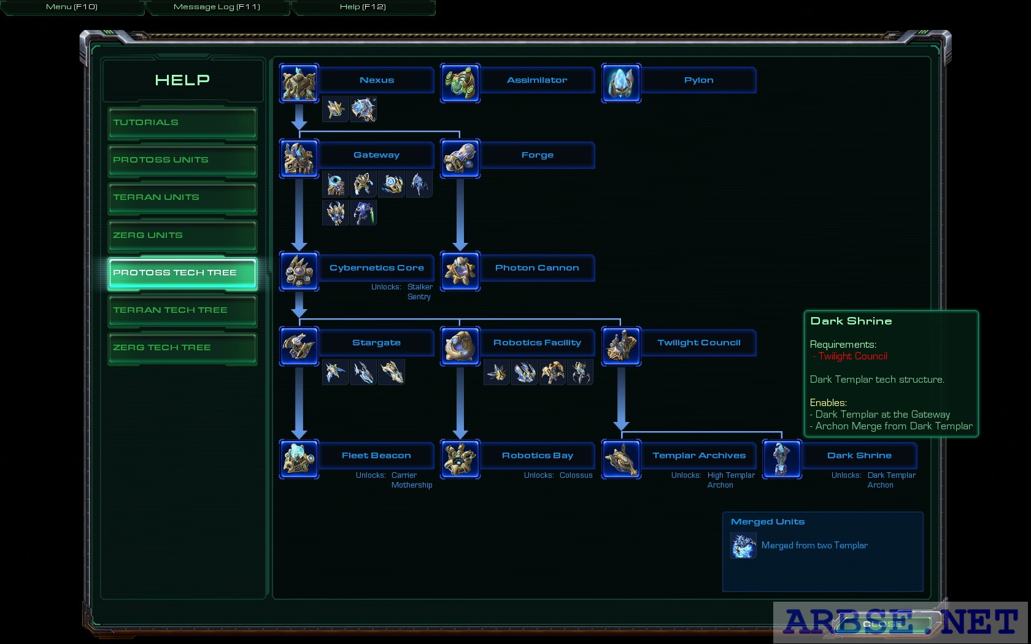Image resolution: width=1031 pixels, height=644 pixels.
Task: Click 'Carrier' text under Fleet Beacon
Action: 404,475
